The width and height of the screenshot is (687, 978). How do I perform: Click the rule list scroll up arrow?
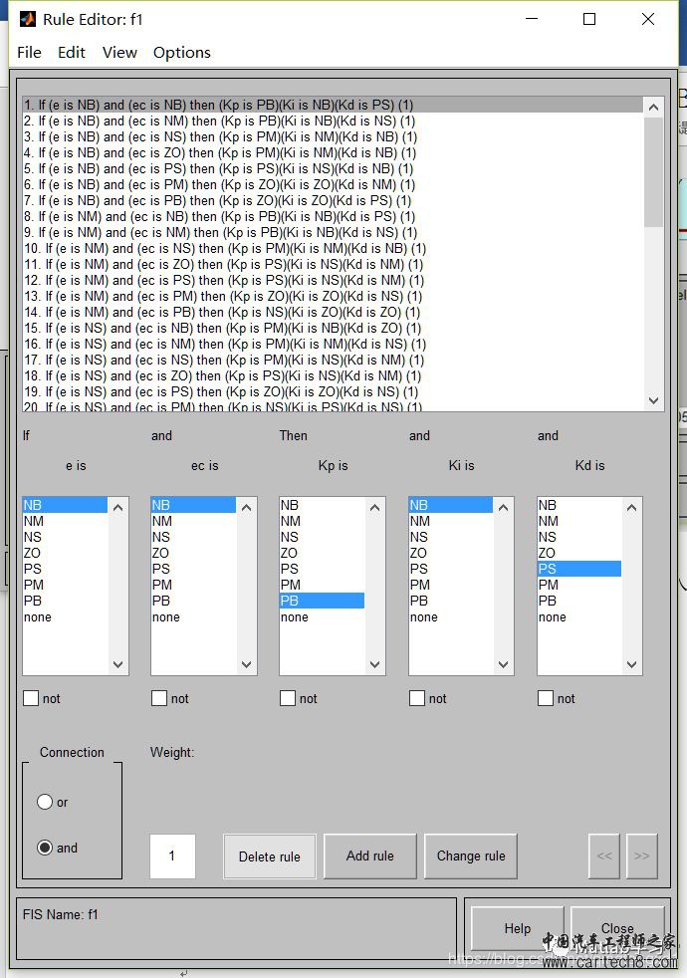pyautogui.click(x=653, y=107)
